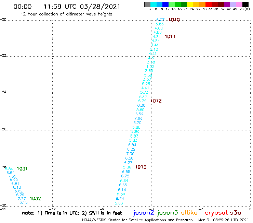Click the black swatch at the legend end
The height and width of the screenshot is (223, 253).
pos(245,4)
